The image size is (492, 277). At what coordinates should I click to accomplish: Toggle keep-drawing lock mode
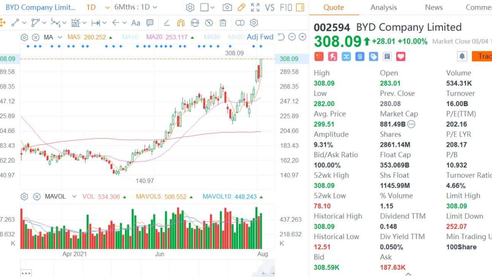point(195,23)
